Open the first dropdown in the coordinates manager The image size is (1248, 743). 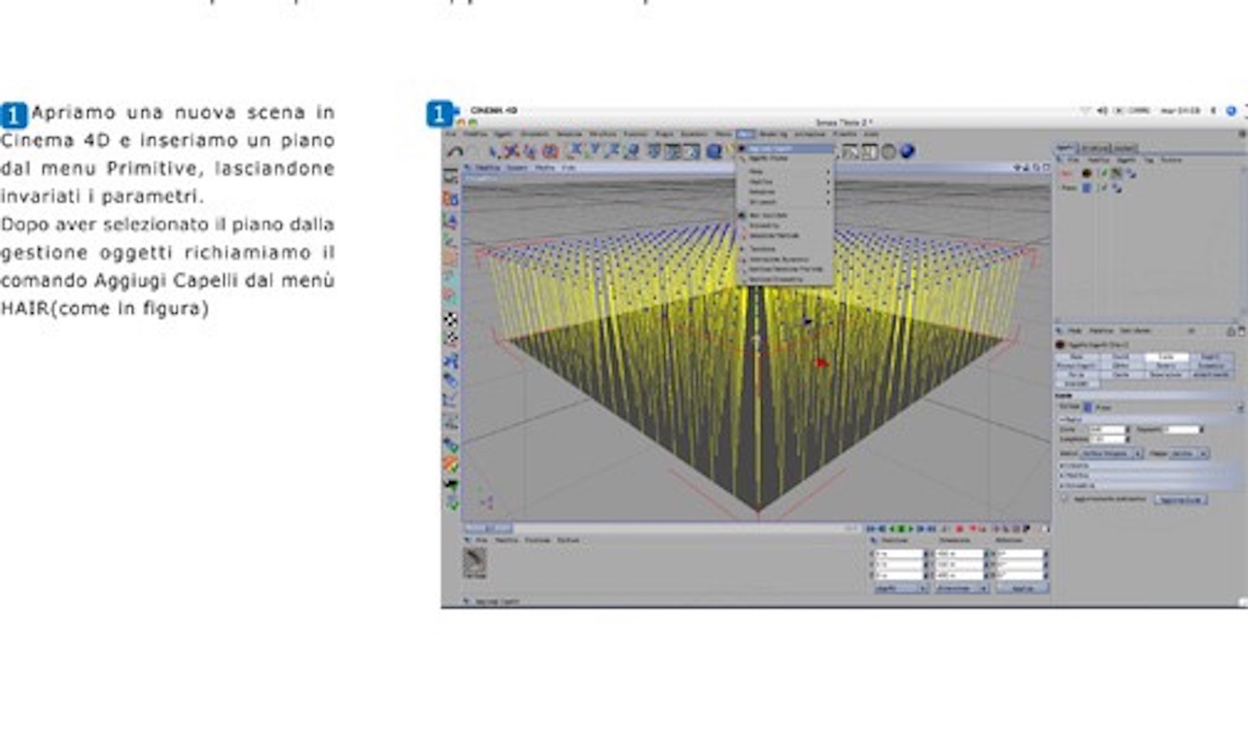pyautogui.click(x=901, y=588)
